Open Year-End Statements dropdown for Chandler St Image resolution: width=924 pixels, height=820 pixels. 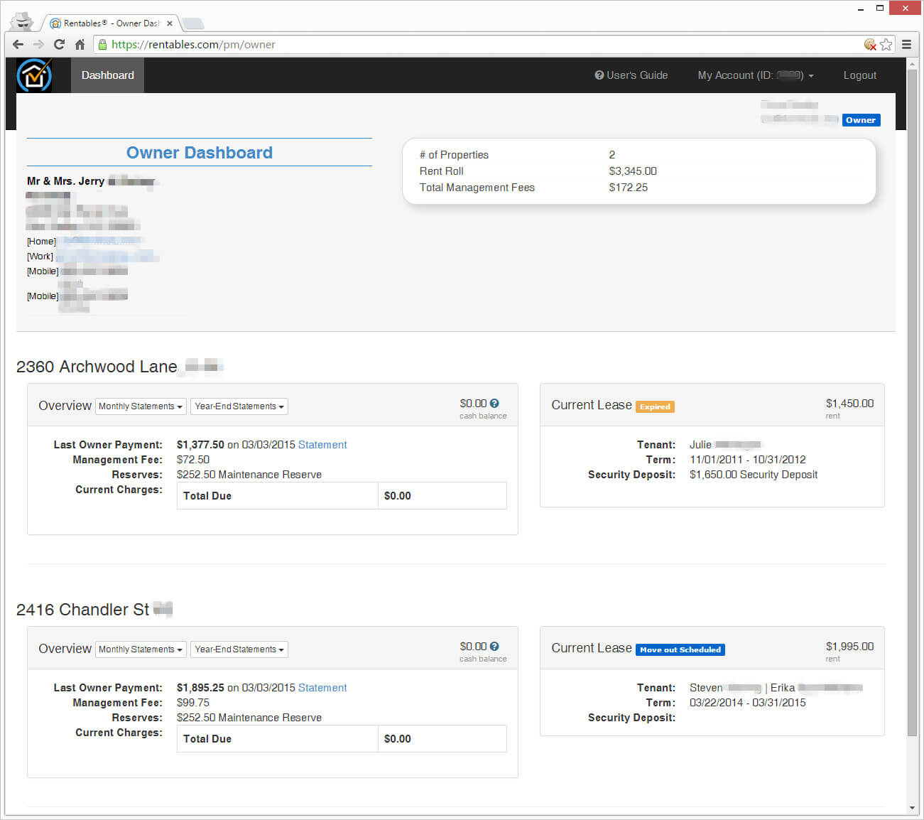239,649
